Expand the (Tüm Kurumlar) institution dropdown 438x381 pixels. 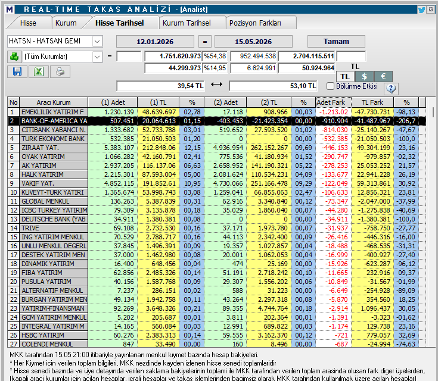(97, 57)
